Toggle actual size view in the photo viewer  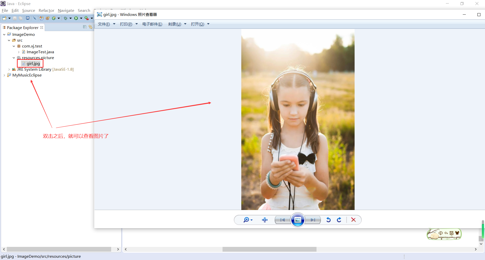(x=264, y=220)
